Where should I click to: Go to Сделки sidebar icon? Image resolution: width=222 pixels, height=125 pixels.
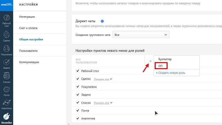click(7, 36)
